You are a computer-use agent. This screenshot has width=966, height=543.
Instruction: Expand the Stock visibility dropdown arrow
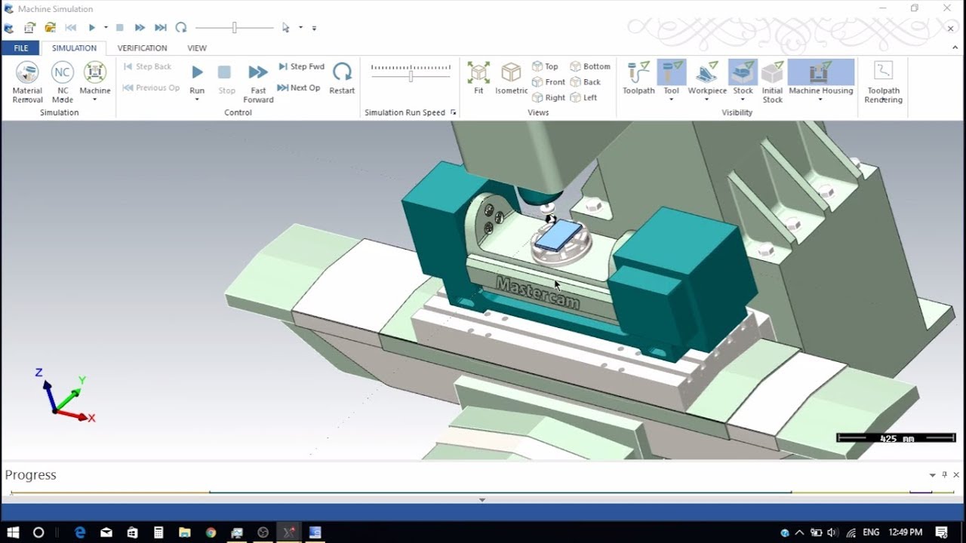point(743,100)
